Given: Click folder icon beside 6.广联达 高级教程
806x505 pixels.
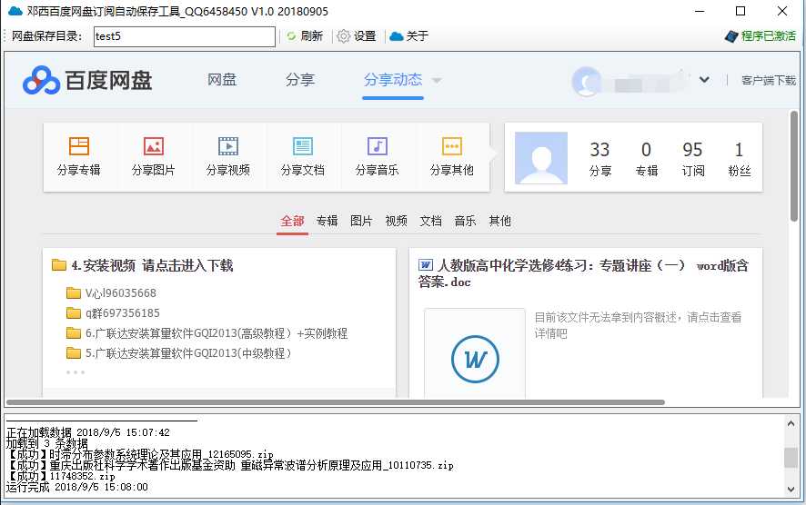Looking at the screenshot, I should point(74,333).
